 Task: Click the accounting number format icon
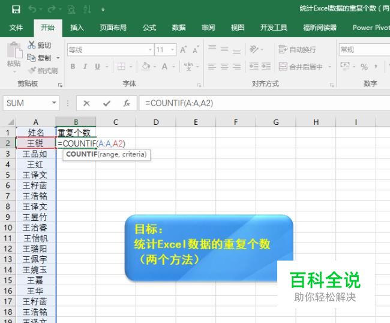tap(345, 66)
